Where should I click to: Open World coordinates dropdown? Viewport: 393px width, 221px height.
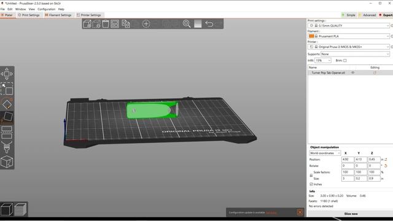pyautogui.click(x=325, y=153)
